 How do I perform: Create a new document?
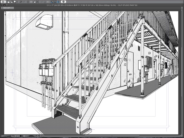pyautogui.click(x=8, y=2)
